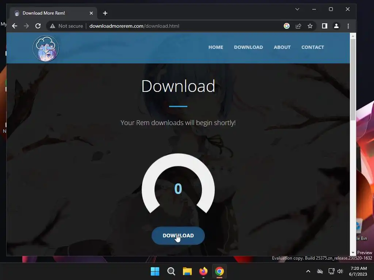Open DOWNLOAD in site navigation
Screen dimensions: 374x280
248,47
